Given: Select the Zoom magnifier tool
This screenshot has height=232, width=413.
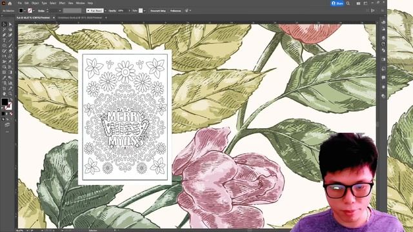Looking at the screenshot, I should pyautogui.click(x=10, y=93).
